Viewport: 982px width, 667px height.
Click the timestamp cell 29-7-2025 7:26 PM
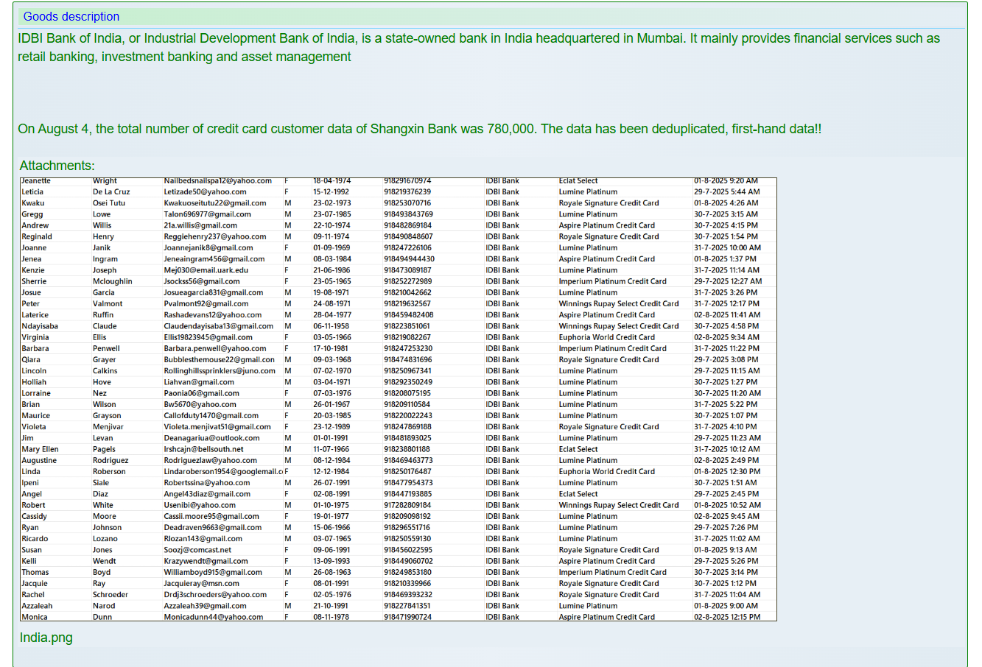[x=726, y=528]
